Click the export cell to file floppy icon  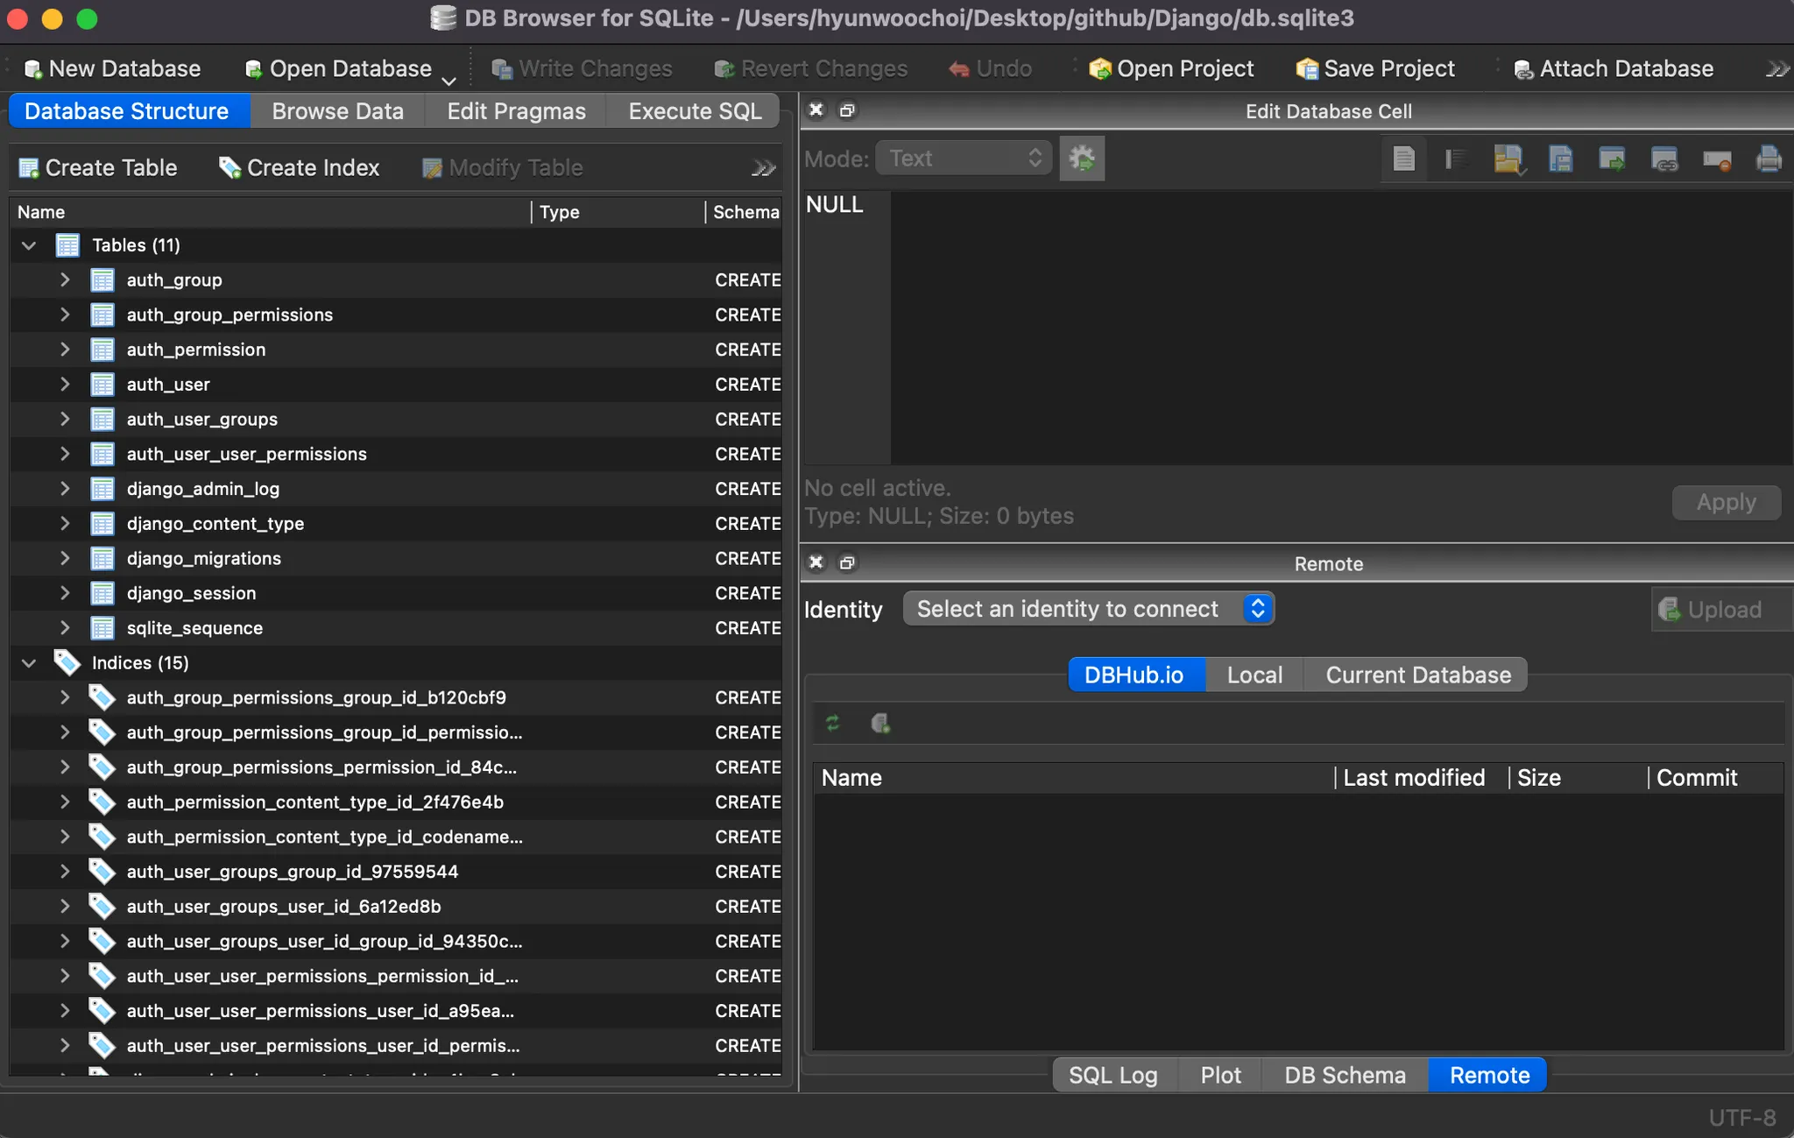point(1559,159)
